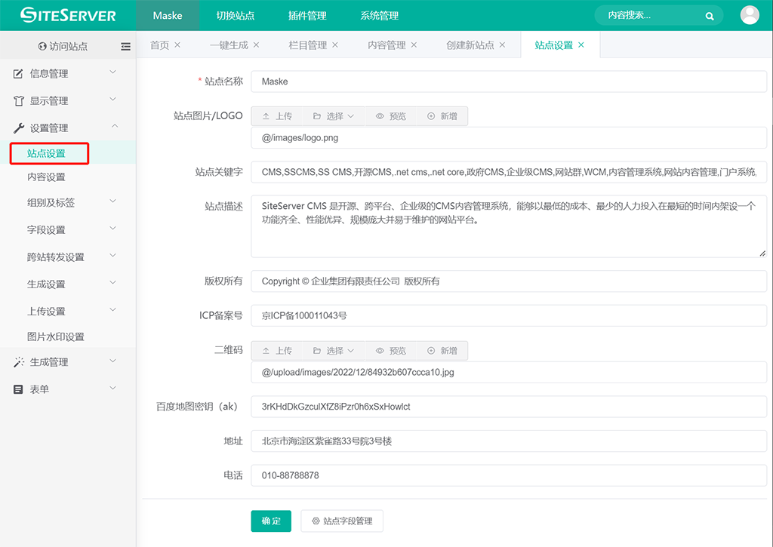773x547 pixels.
Task: Click the 站点名称 input field
Action: pyautogui.click(x=508, y=81)
